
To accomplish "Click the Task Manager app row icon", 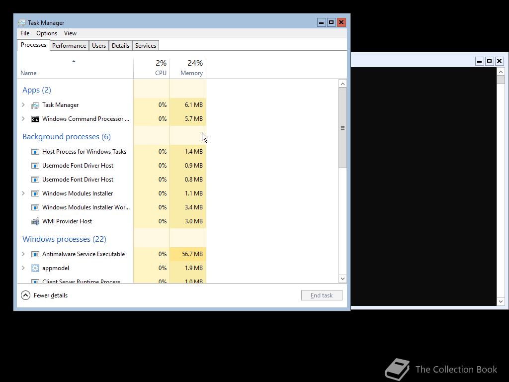I will point(35,105).
